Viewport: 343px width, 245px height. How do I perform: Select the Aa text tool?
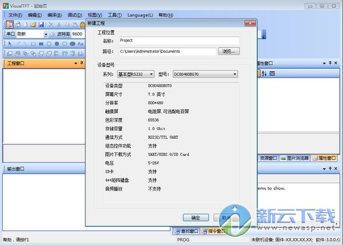[x=81, y=44]
